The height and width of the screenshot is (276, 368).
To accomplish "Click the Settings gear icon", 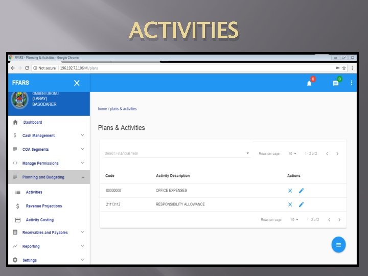I will (15, 260).
